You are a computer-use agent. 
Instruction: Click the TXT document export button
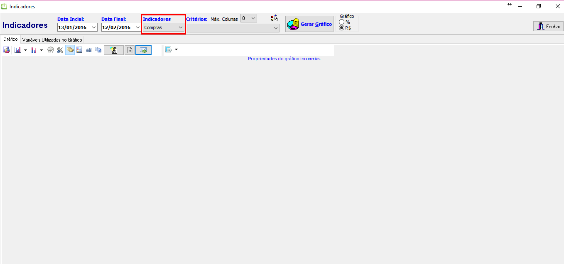pyautogui.click(x=130, y=50)
